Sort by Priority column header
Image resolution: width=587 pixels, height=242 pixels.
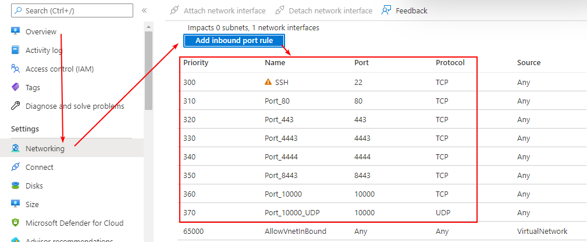coord(196,63)
